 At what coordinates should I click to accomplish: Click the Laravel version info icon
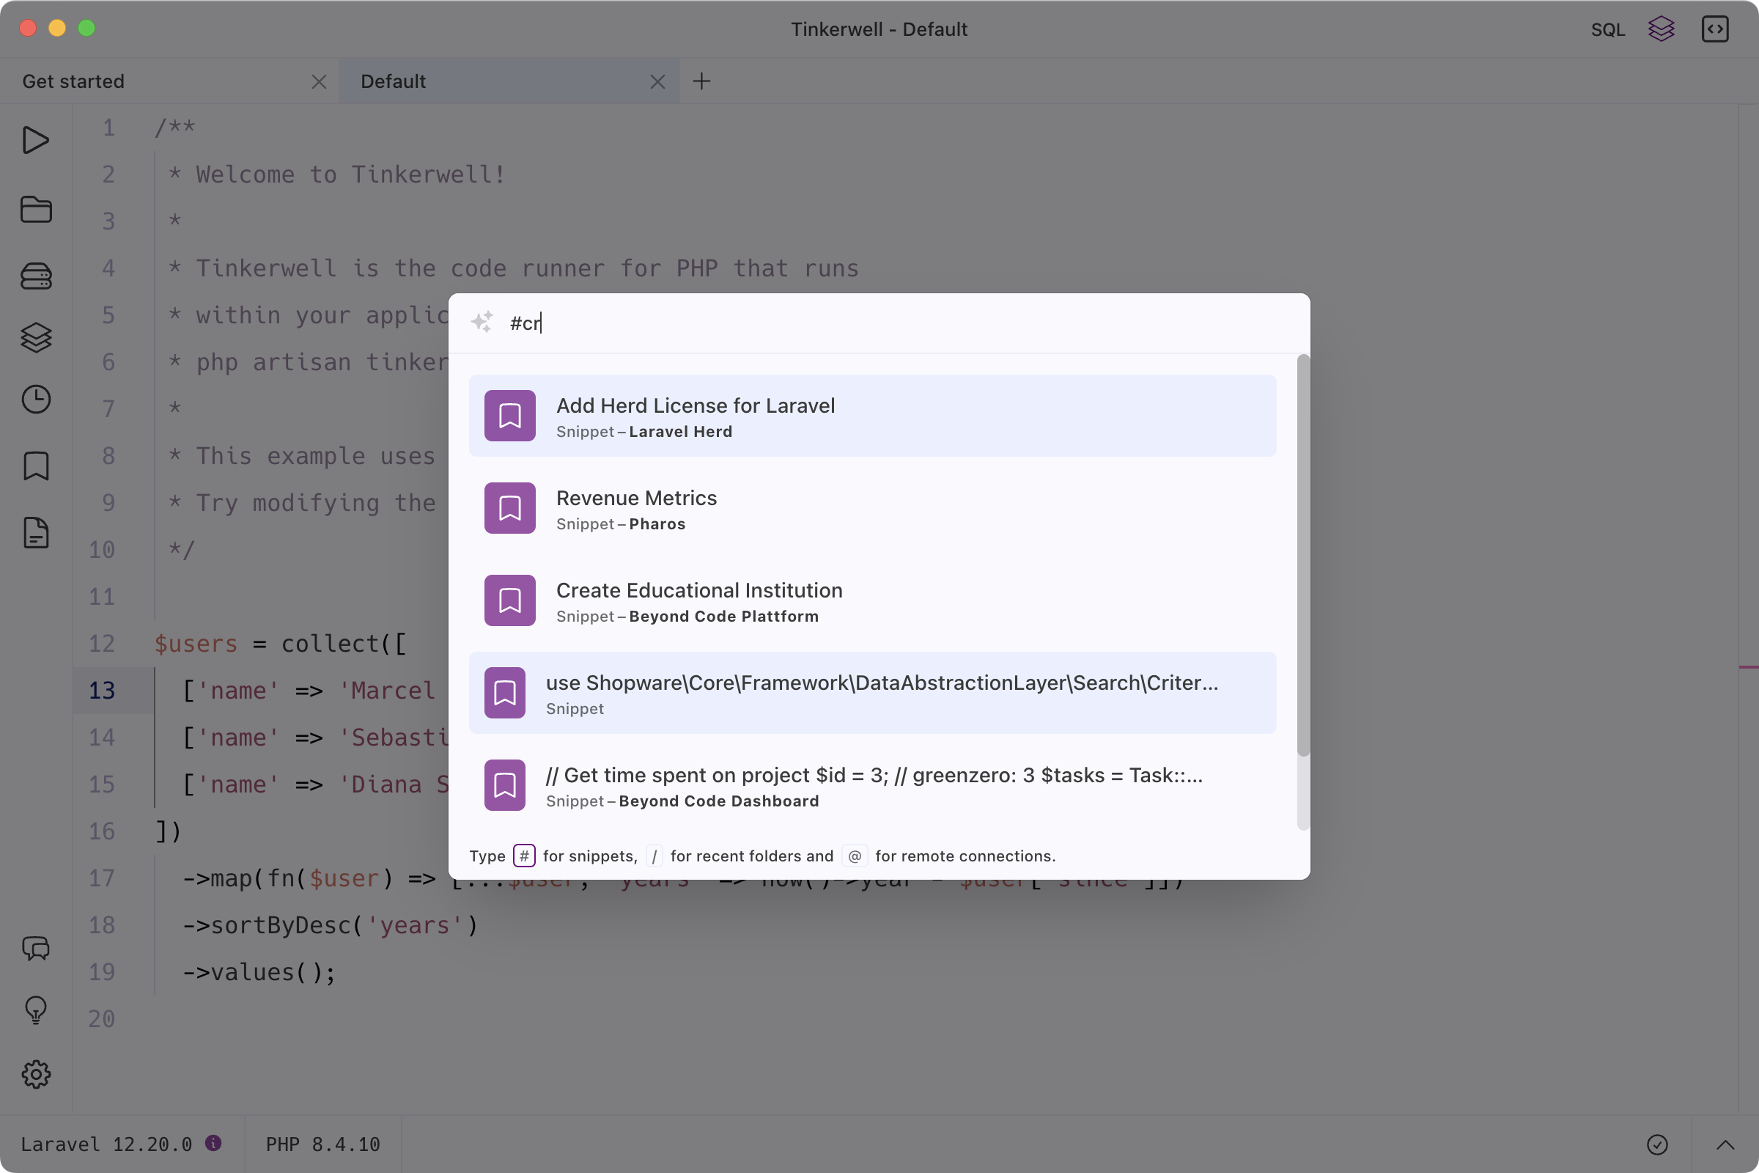click(x=213, y=1143)
